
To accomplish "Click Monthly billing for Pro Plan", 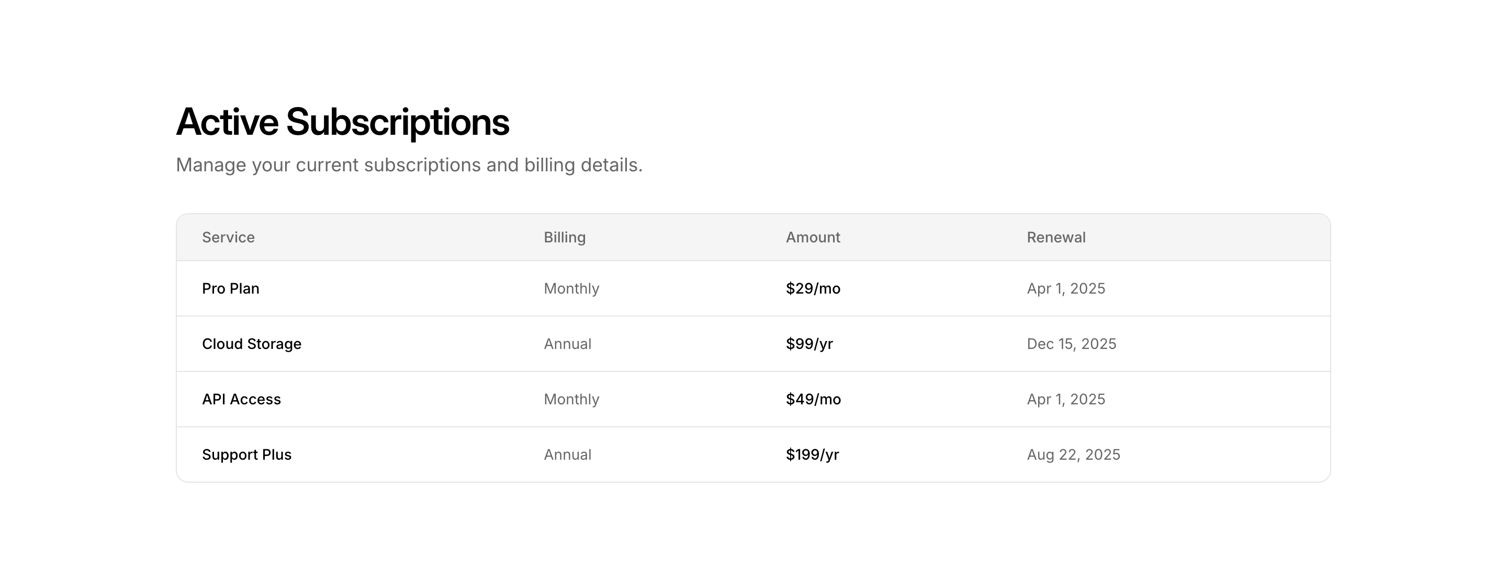I will [x=571, y=288].
